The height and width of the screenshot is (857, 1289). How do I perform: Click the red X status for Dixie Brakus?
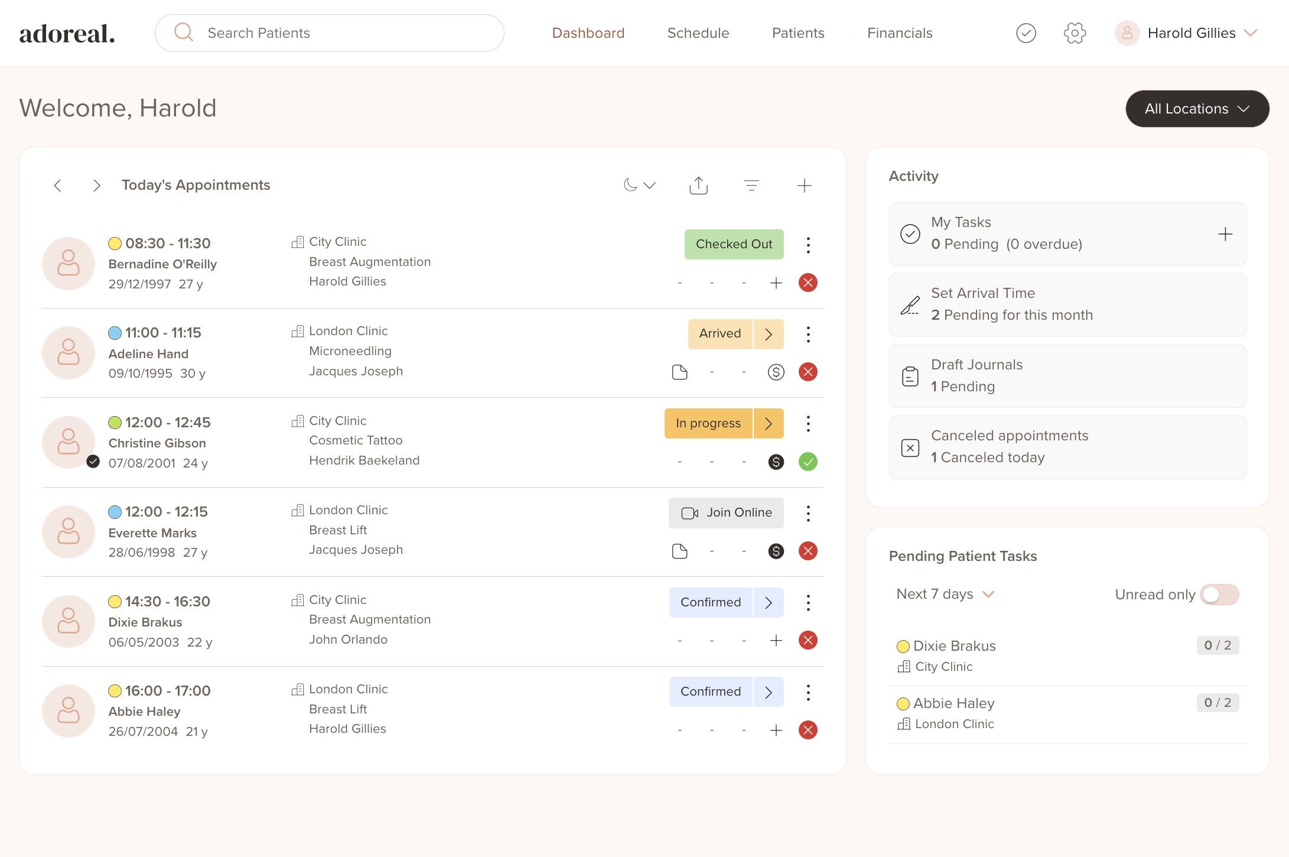pyautogui.click(x=808, y=640)
